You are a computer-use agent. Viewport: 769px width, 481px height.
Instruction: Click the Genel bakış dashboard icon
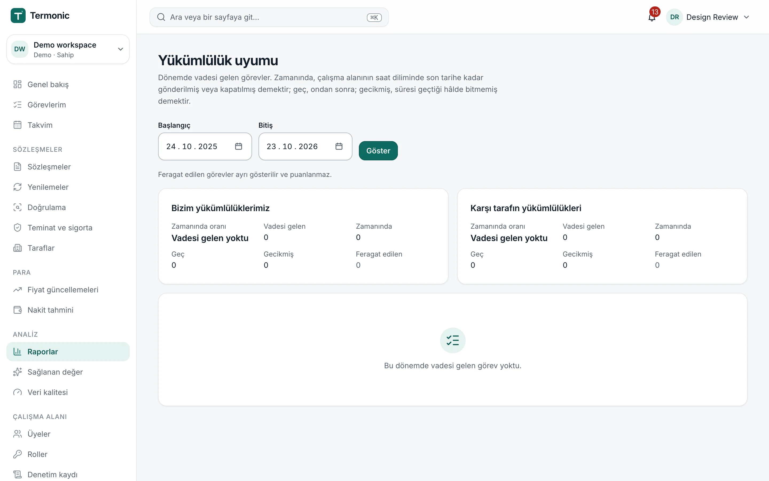click(17, 84)
